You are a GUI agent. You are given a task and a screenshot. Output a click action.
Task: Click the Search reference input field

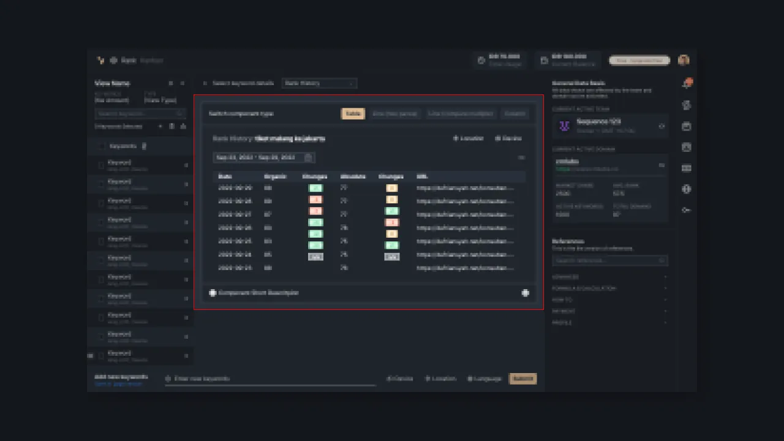coord(609,260)
